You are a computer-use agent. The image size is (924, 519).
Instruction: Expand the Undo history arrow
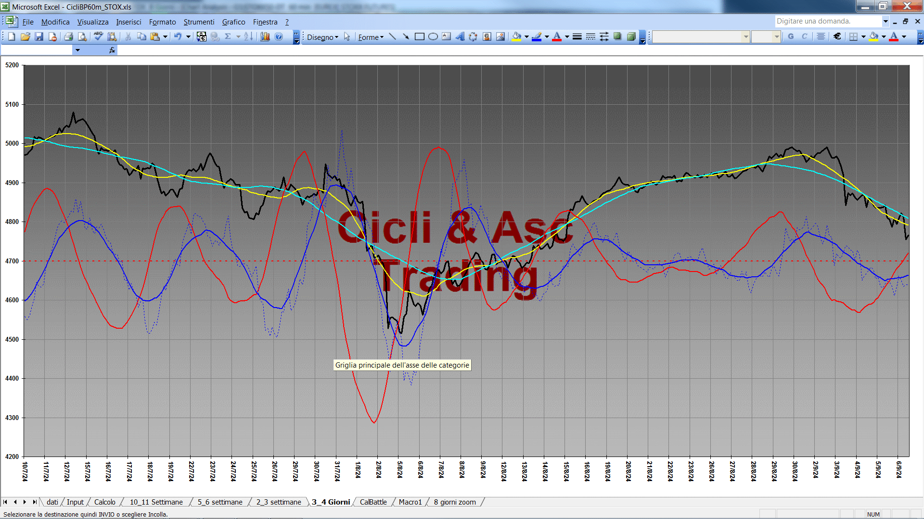188,37
